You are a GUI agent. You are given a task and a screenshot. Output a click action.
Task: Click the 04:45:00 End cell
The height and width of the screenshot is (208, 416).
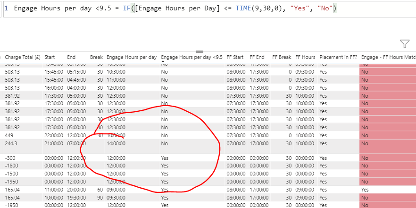76,80
